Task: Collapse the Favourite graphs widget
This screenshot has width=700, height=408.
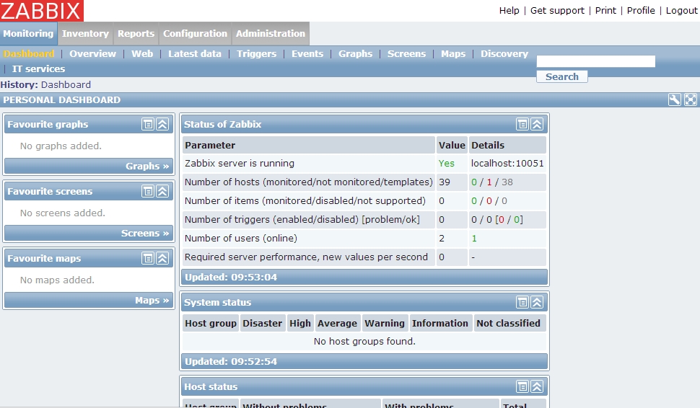Action: (162, 124)
